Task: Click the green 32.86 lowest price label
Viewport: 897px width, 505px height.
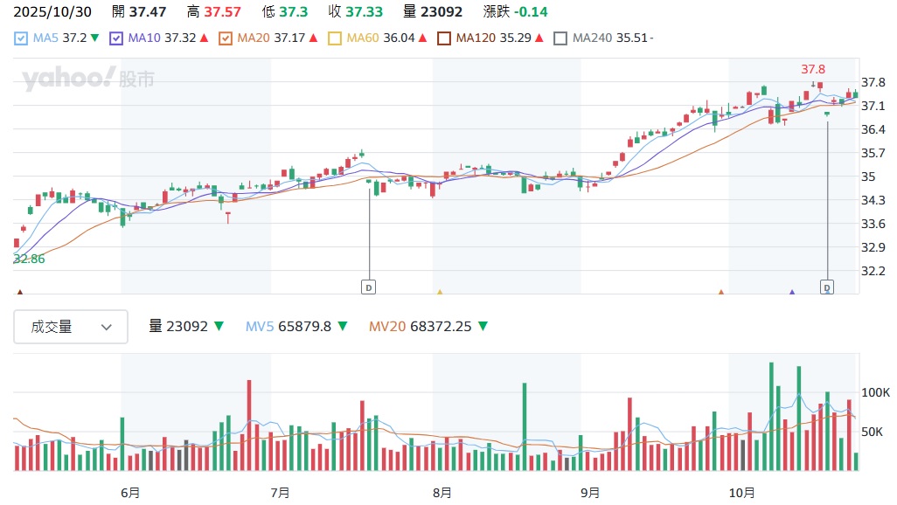Action: [29, 259]
